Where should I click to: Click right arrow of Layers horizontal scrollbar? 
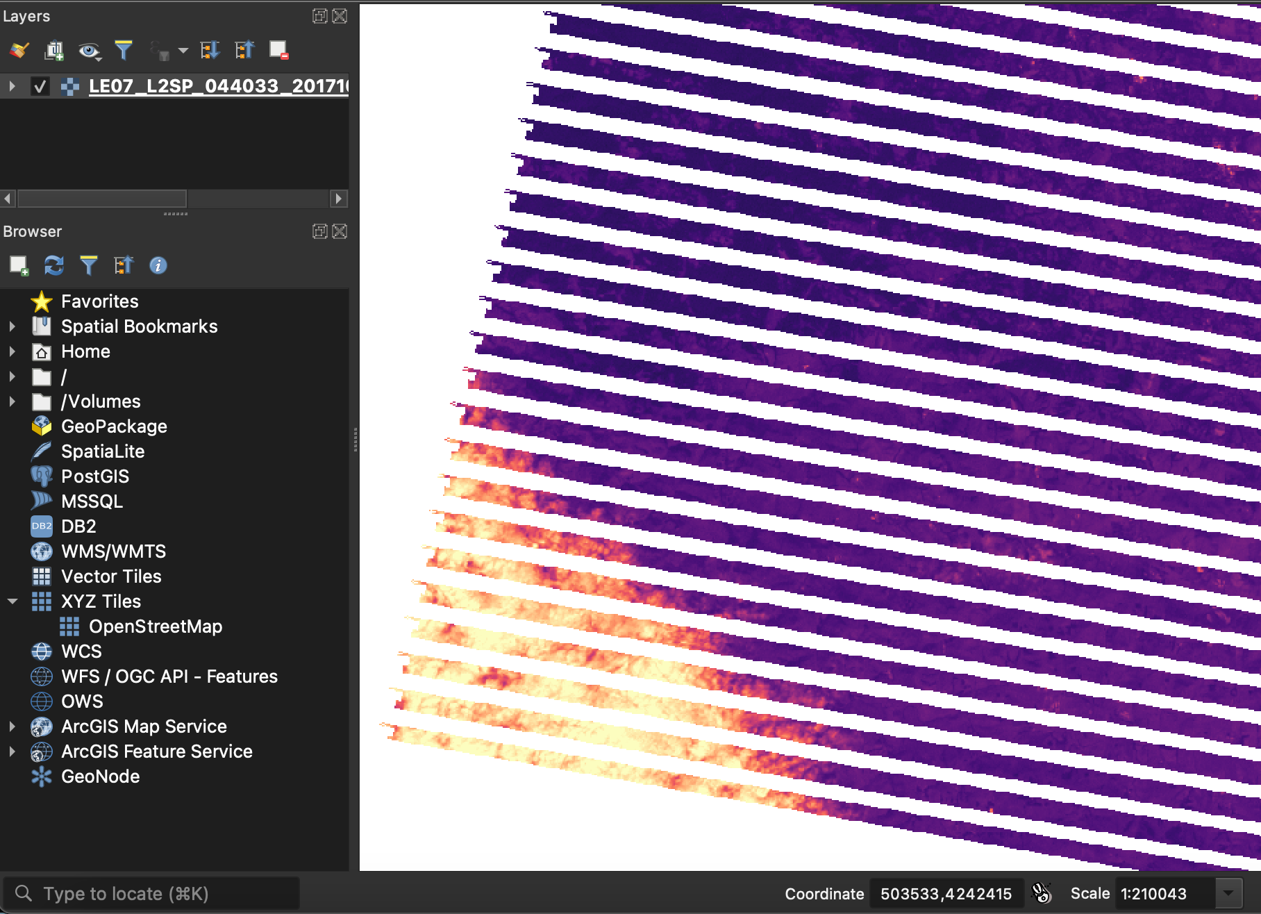338,199
